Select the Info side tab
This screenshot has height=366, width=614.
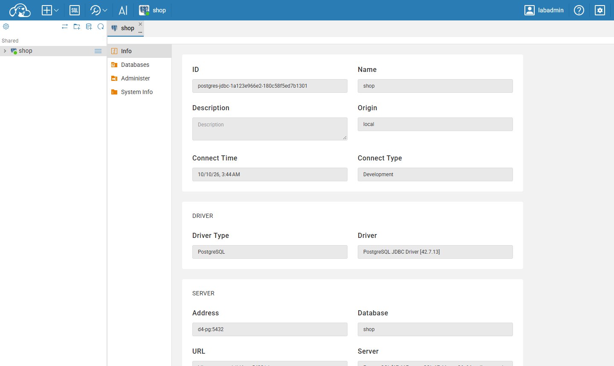coord(139,51)
